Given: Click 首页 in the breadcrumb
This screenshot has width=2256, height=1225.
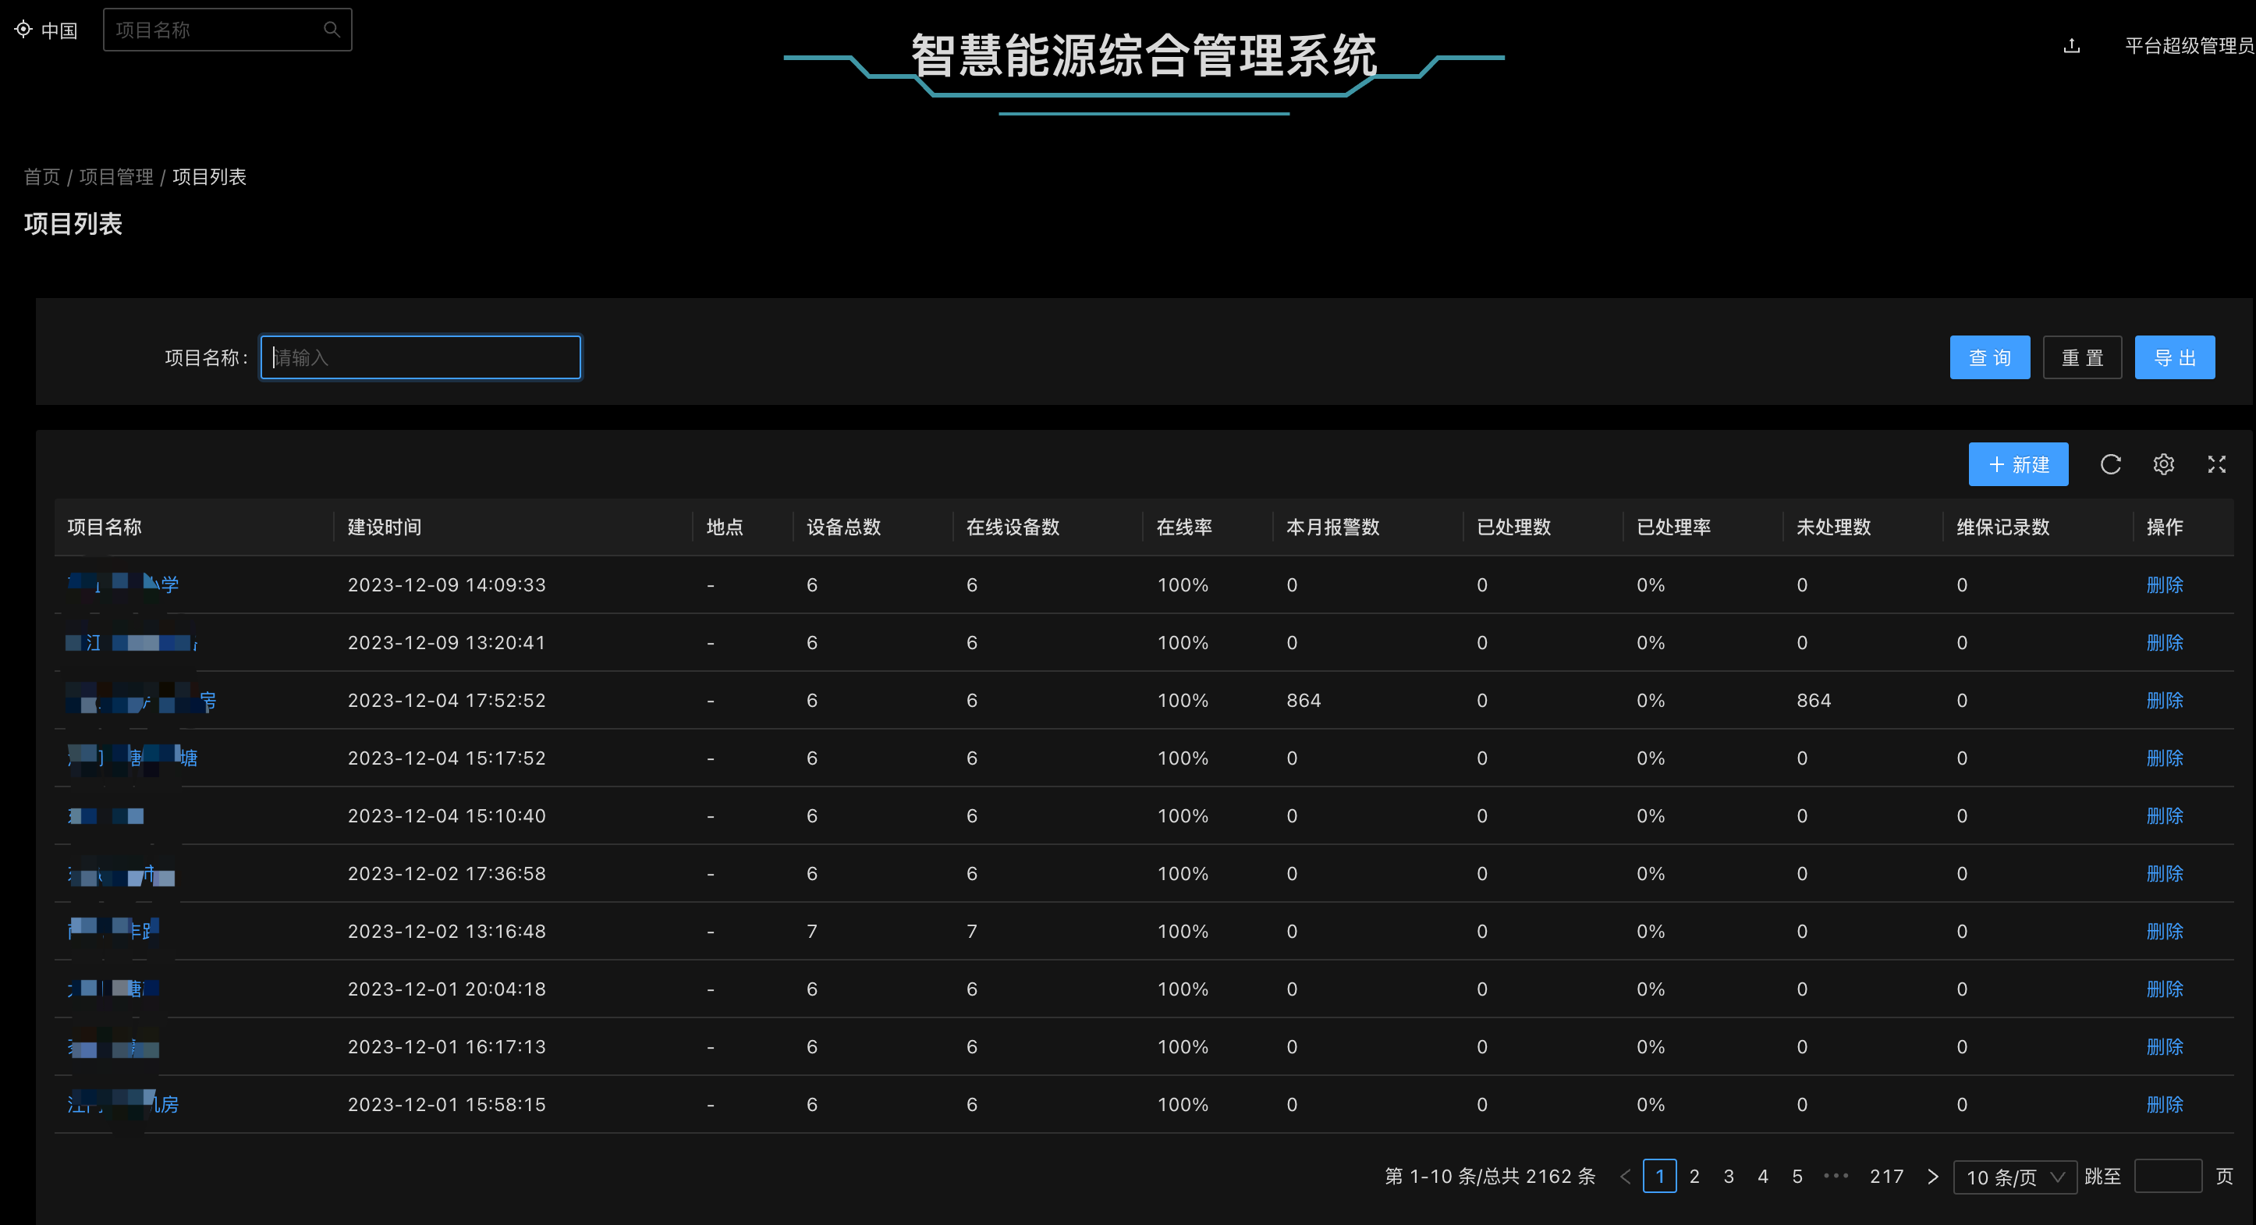Looking at the screenshot, I should point(42,177).
